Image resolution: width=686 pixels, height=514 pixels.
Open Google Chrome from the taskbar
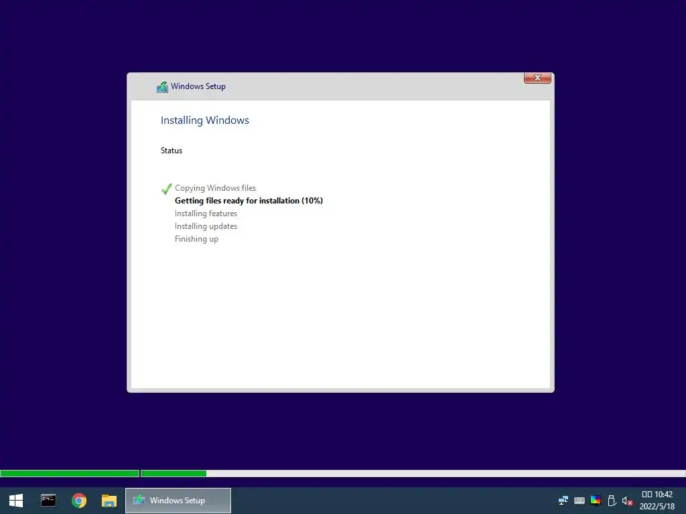[x=79, y=501]
